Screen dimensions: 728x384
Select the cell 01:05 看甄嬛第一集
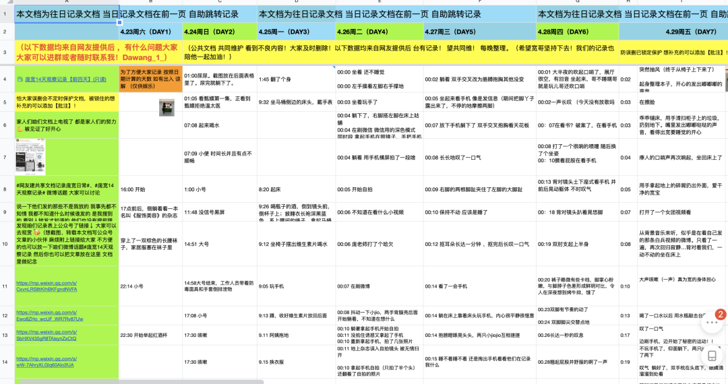[x=220, y=102]
